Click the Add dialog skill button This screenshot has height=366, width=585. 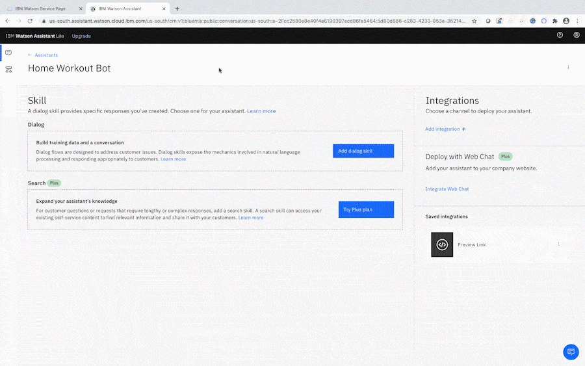coord(363,151)
